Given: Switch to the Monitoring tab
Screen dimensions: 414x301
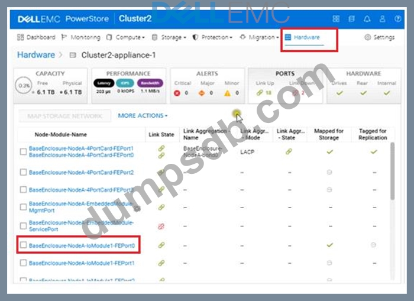Looking at the screenshot, I should 80,37.
